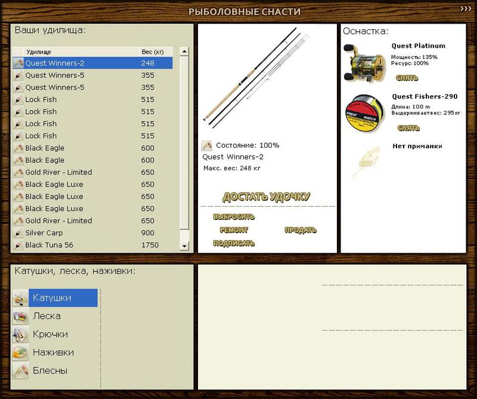Click the 1750 weight value

(x=150, y=245)
